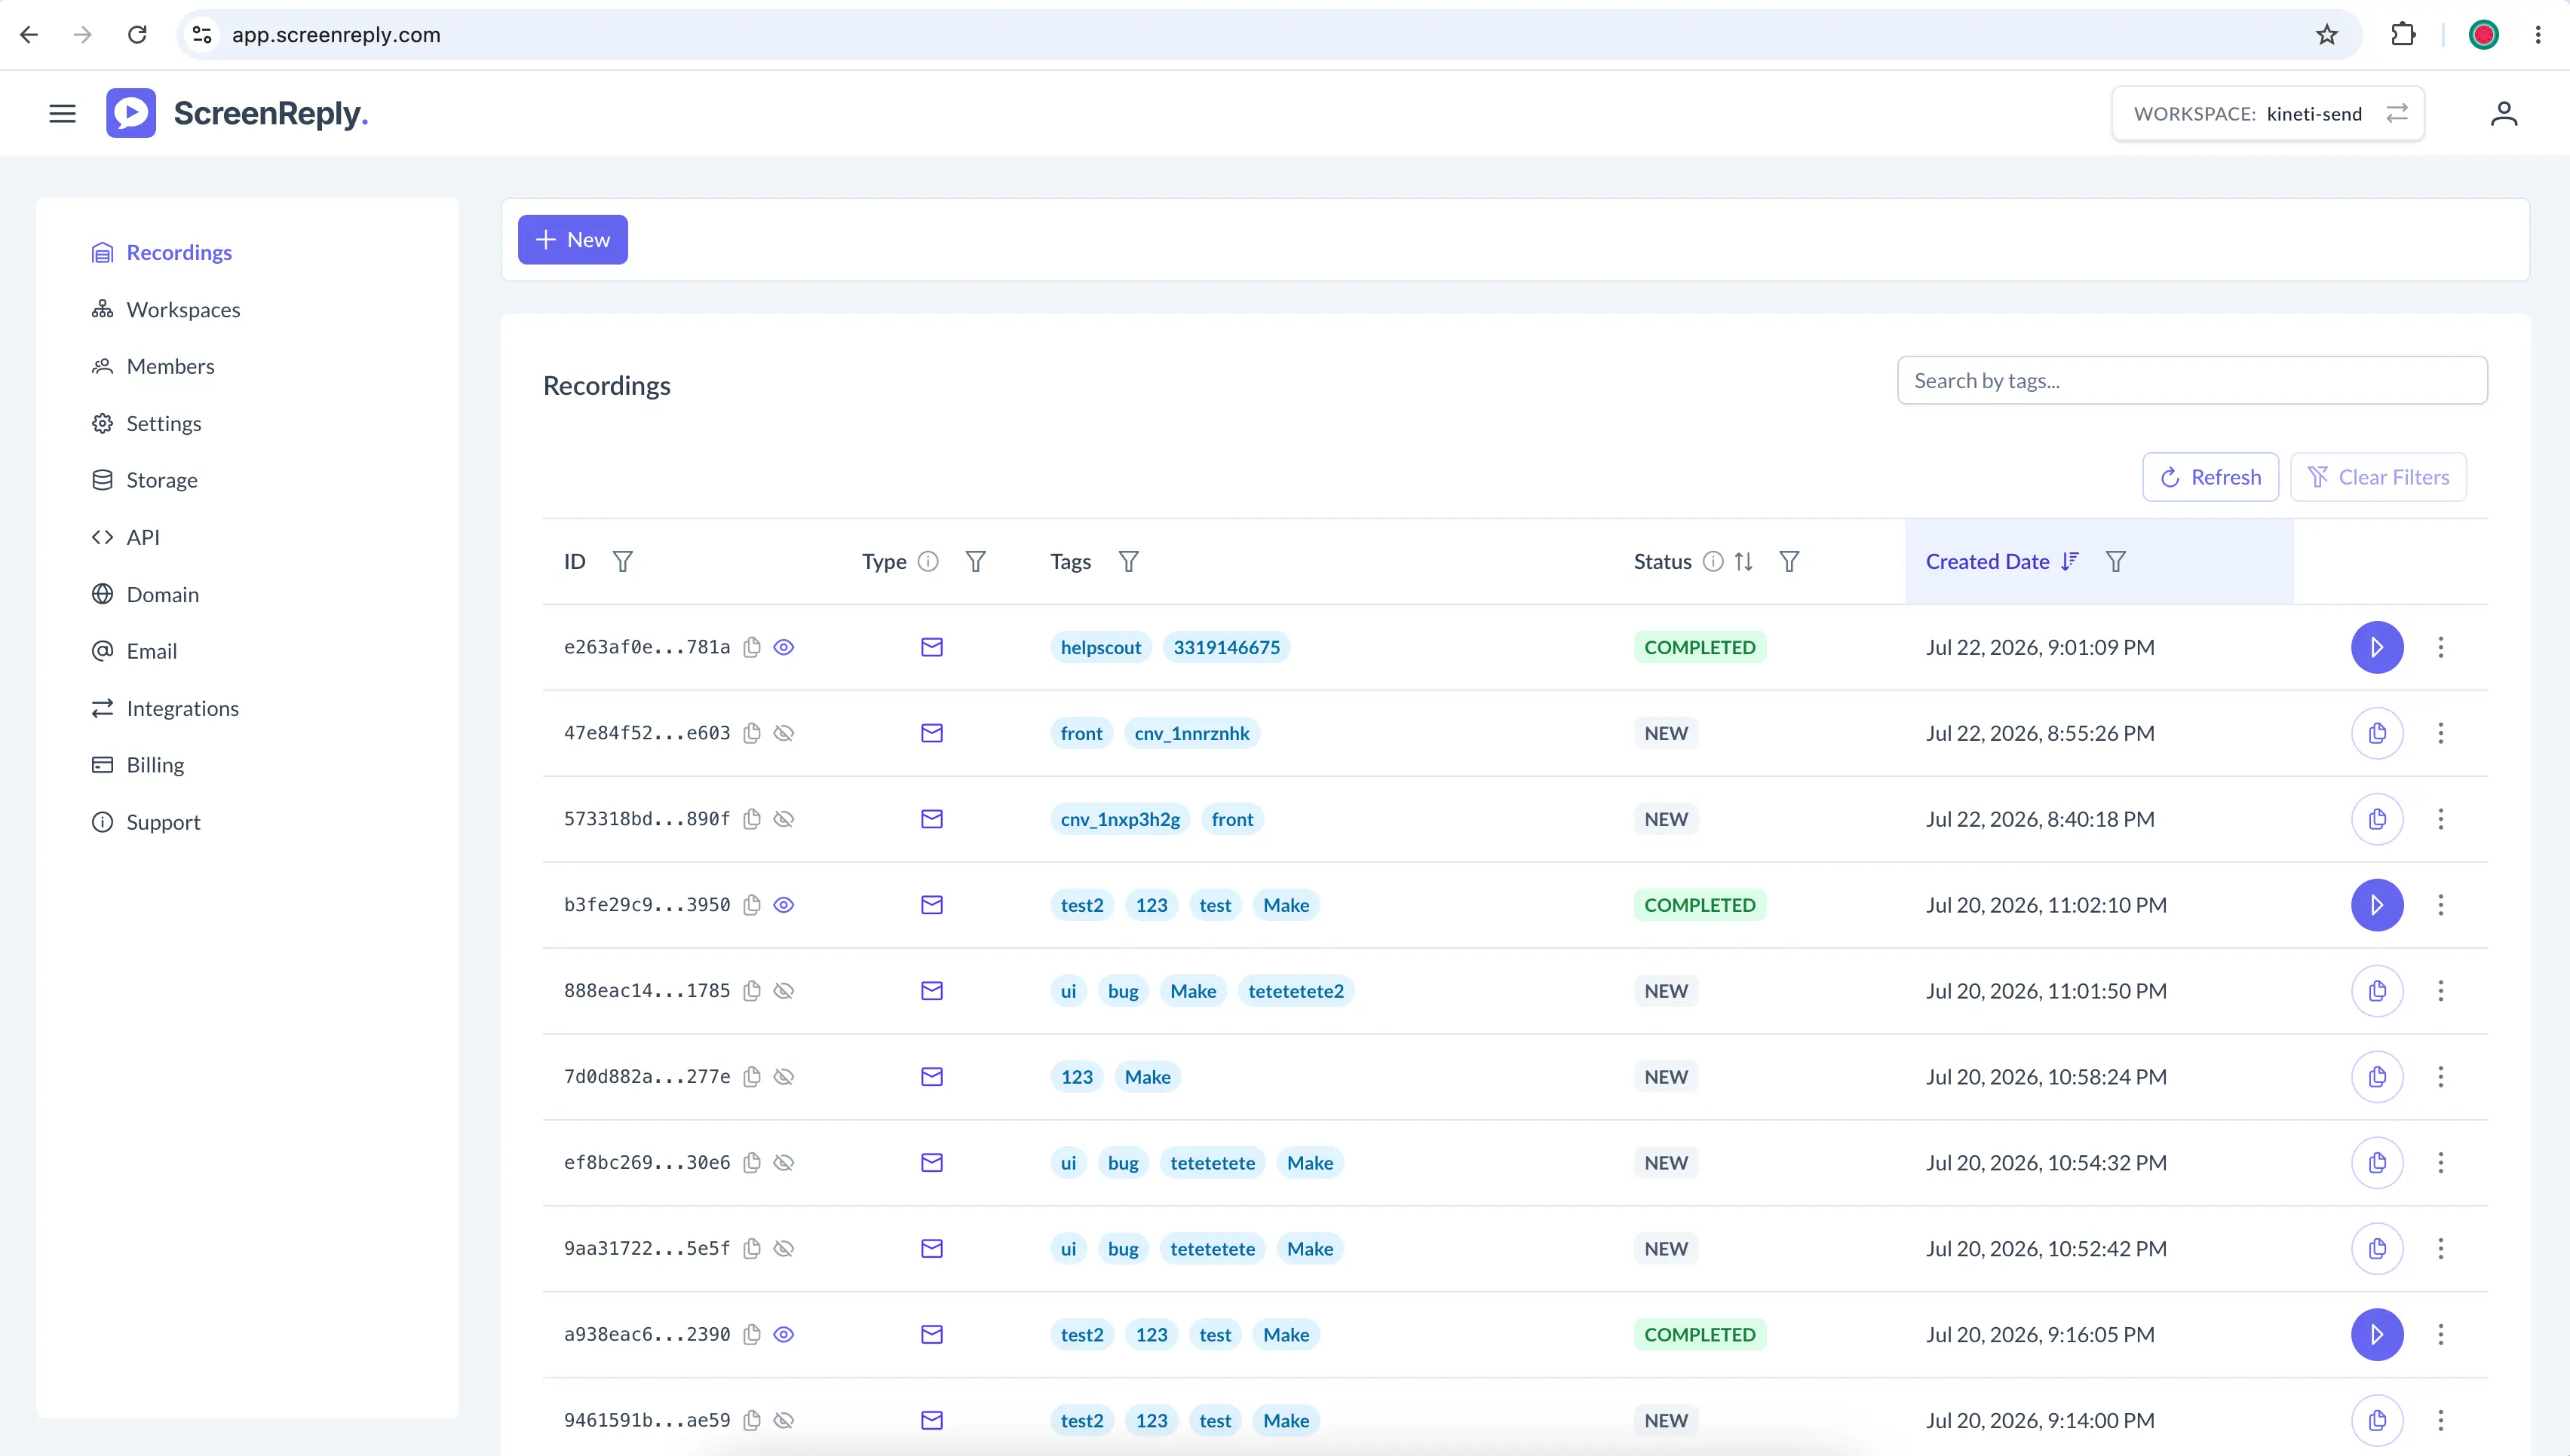The height and width of the screenshot is (1456, 2570).
Task: Toggle visibility for 47e84f52...e603
Action: coord(784,733)
